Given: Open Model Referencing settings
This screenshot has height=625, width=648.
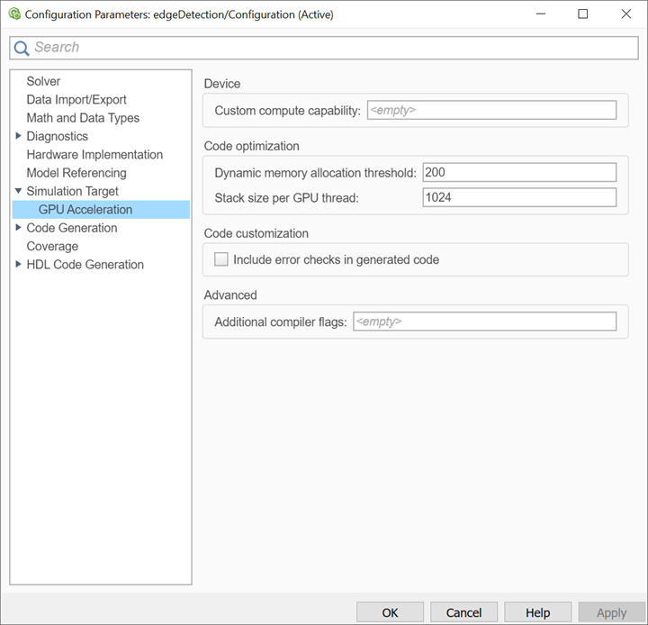Looking at the screenshot, I should [x=76, y=173].
